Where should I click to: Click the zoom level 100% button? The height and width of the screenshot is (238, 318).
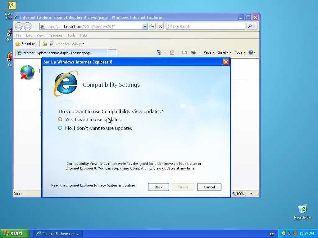(x=239, y=194)
